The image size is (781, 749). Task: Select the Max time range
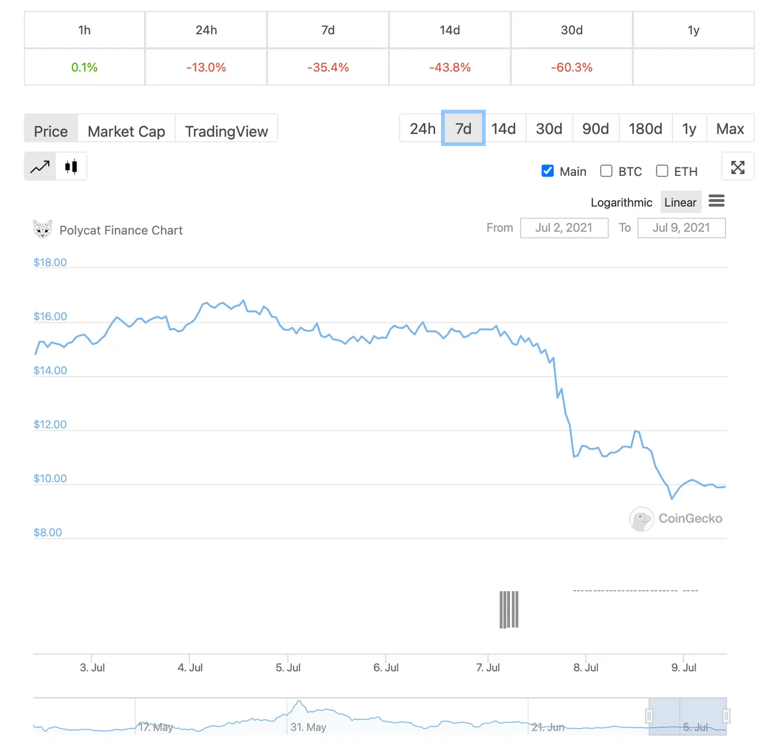point(730,129)
